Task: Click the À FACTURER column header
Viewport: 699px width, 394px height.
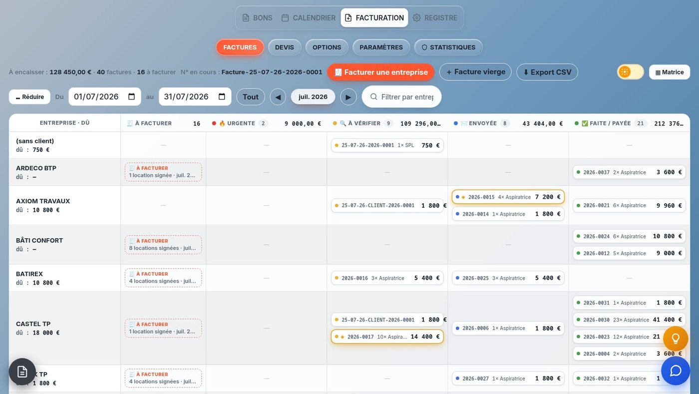Action: (x=163, y=123)
